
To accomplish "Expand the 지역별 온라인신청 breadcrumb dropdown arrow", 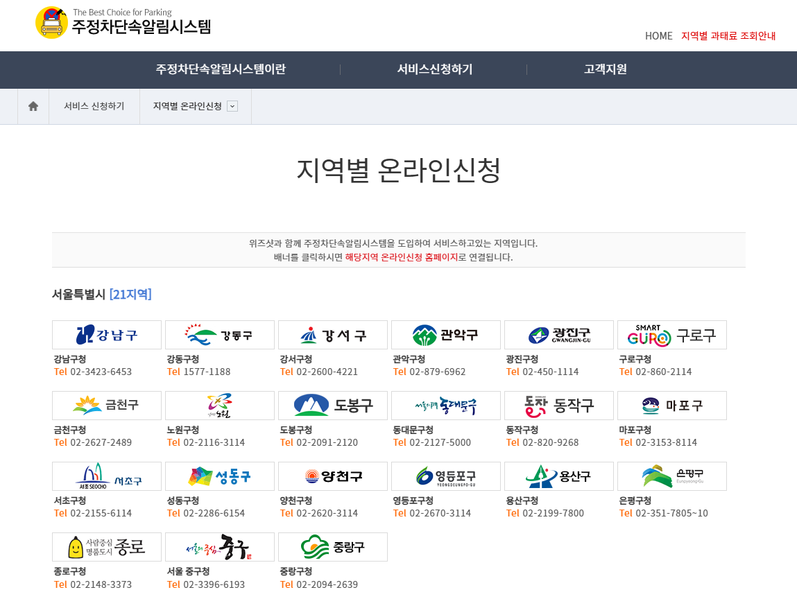I will 232,106.
